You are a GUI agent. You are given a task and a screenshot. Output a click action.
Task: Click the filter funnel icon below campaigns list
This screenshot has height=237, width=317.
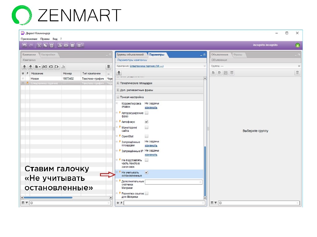27,203
